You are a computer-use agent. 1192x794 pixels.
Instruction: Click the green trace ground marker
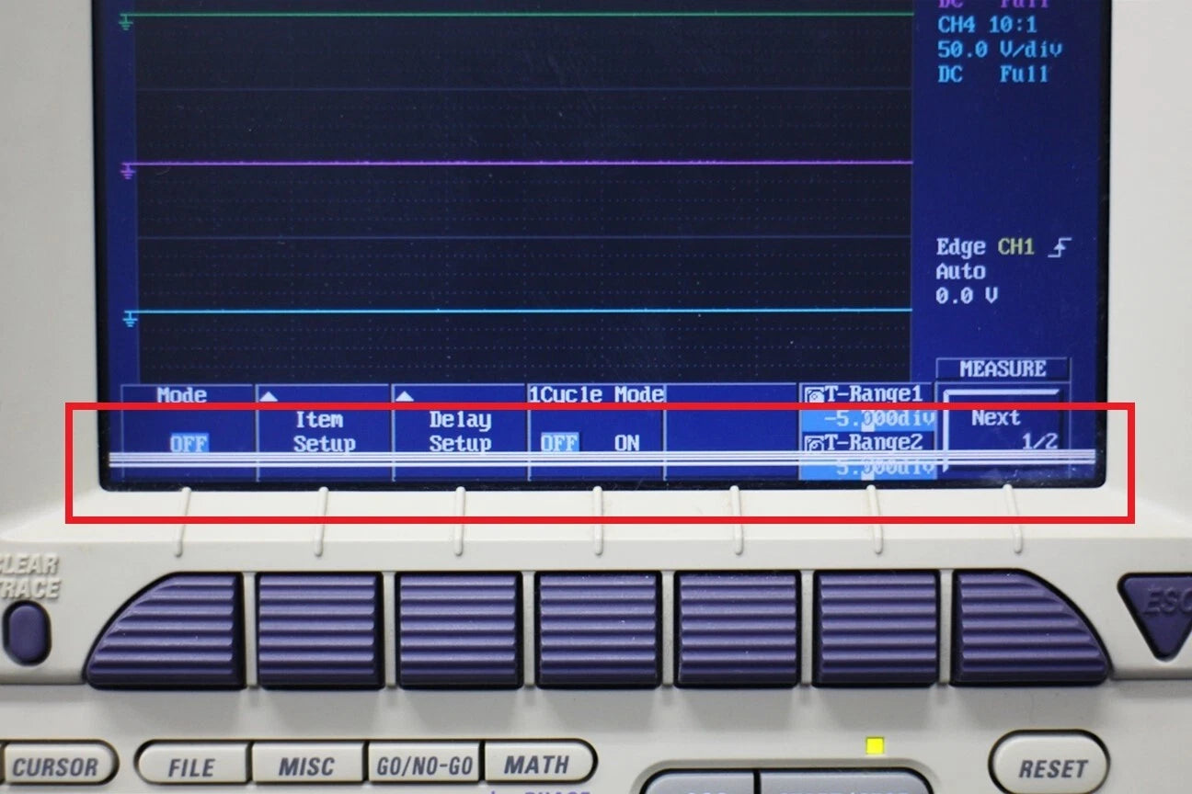(x=126, y=19)
